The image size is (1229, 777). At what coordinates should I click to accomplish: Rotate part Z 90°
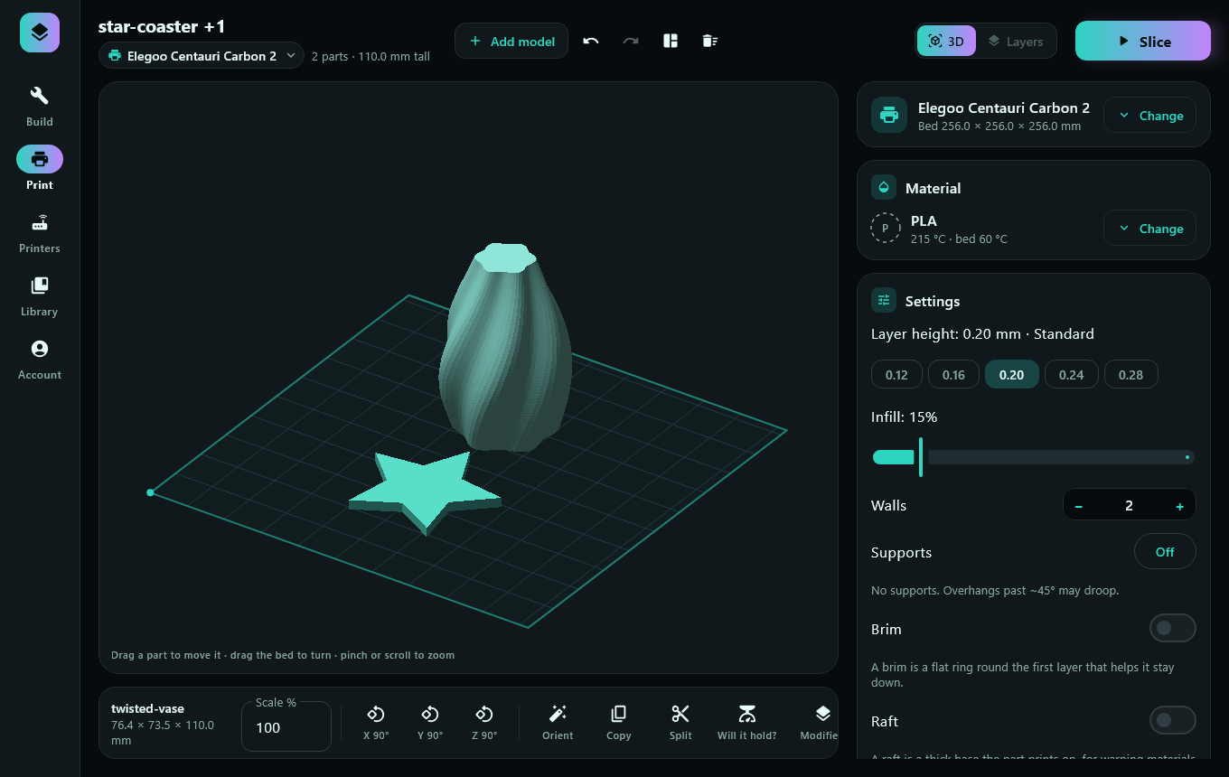[x=484, y=723]
